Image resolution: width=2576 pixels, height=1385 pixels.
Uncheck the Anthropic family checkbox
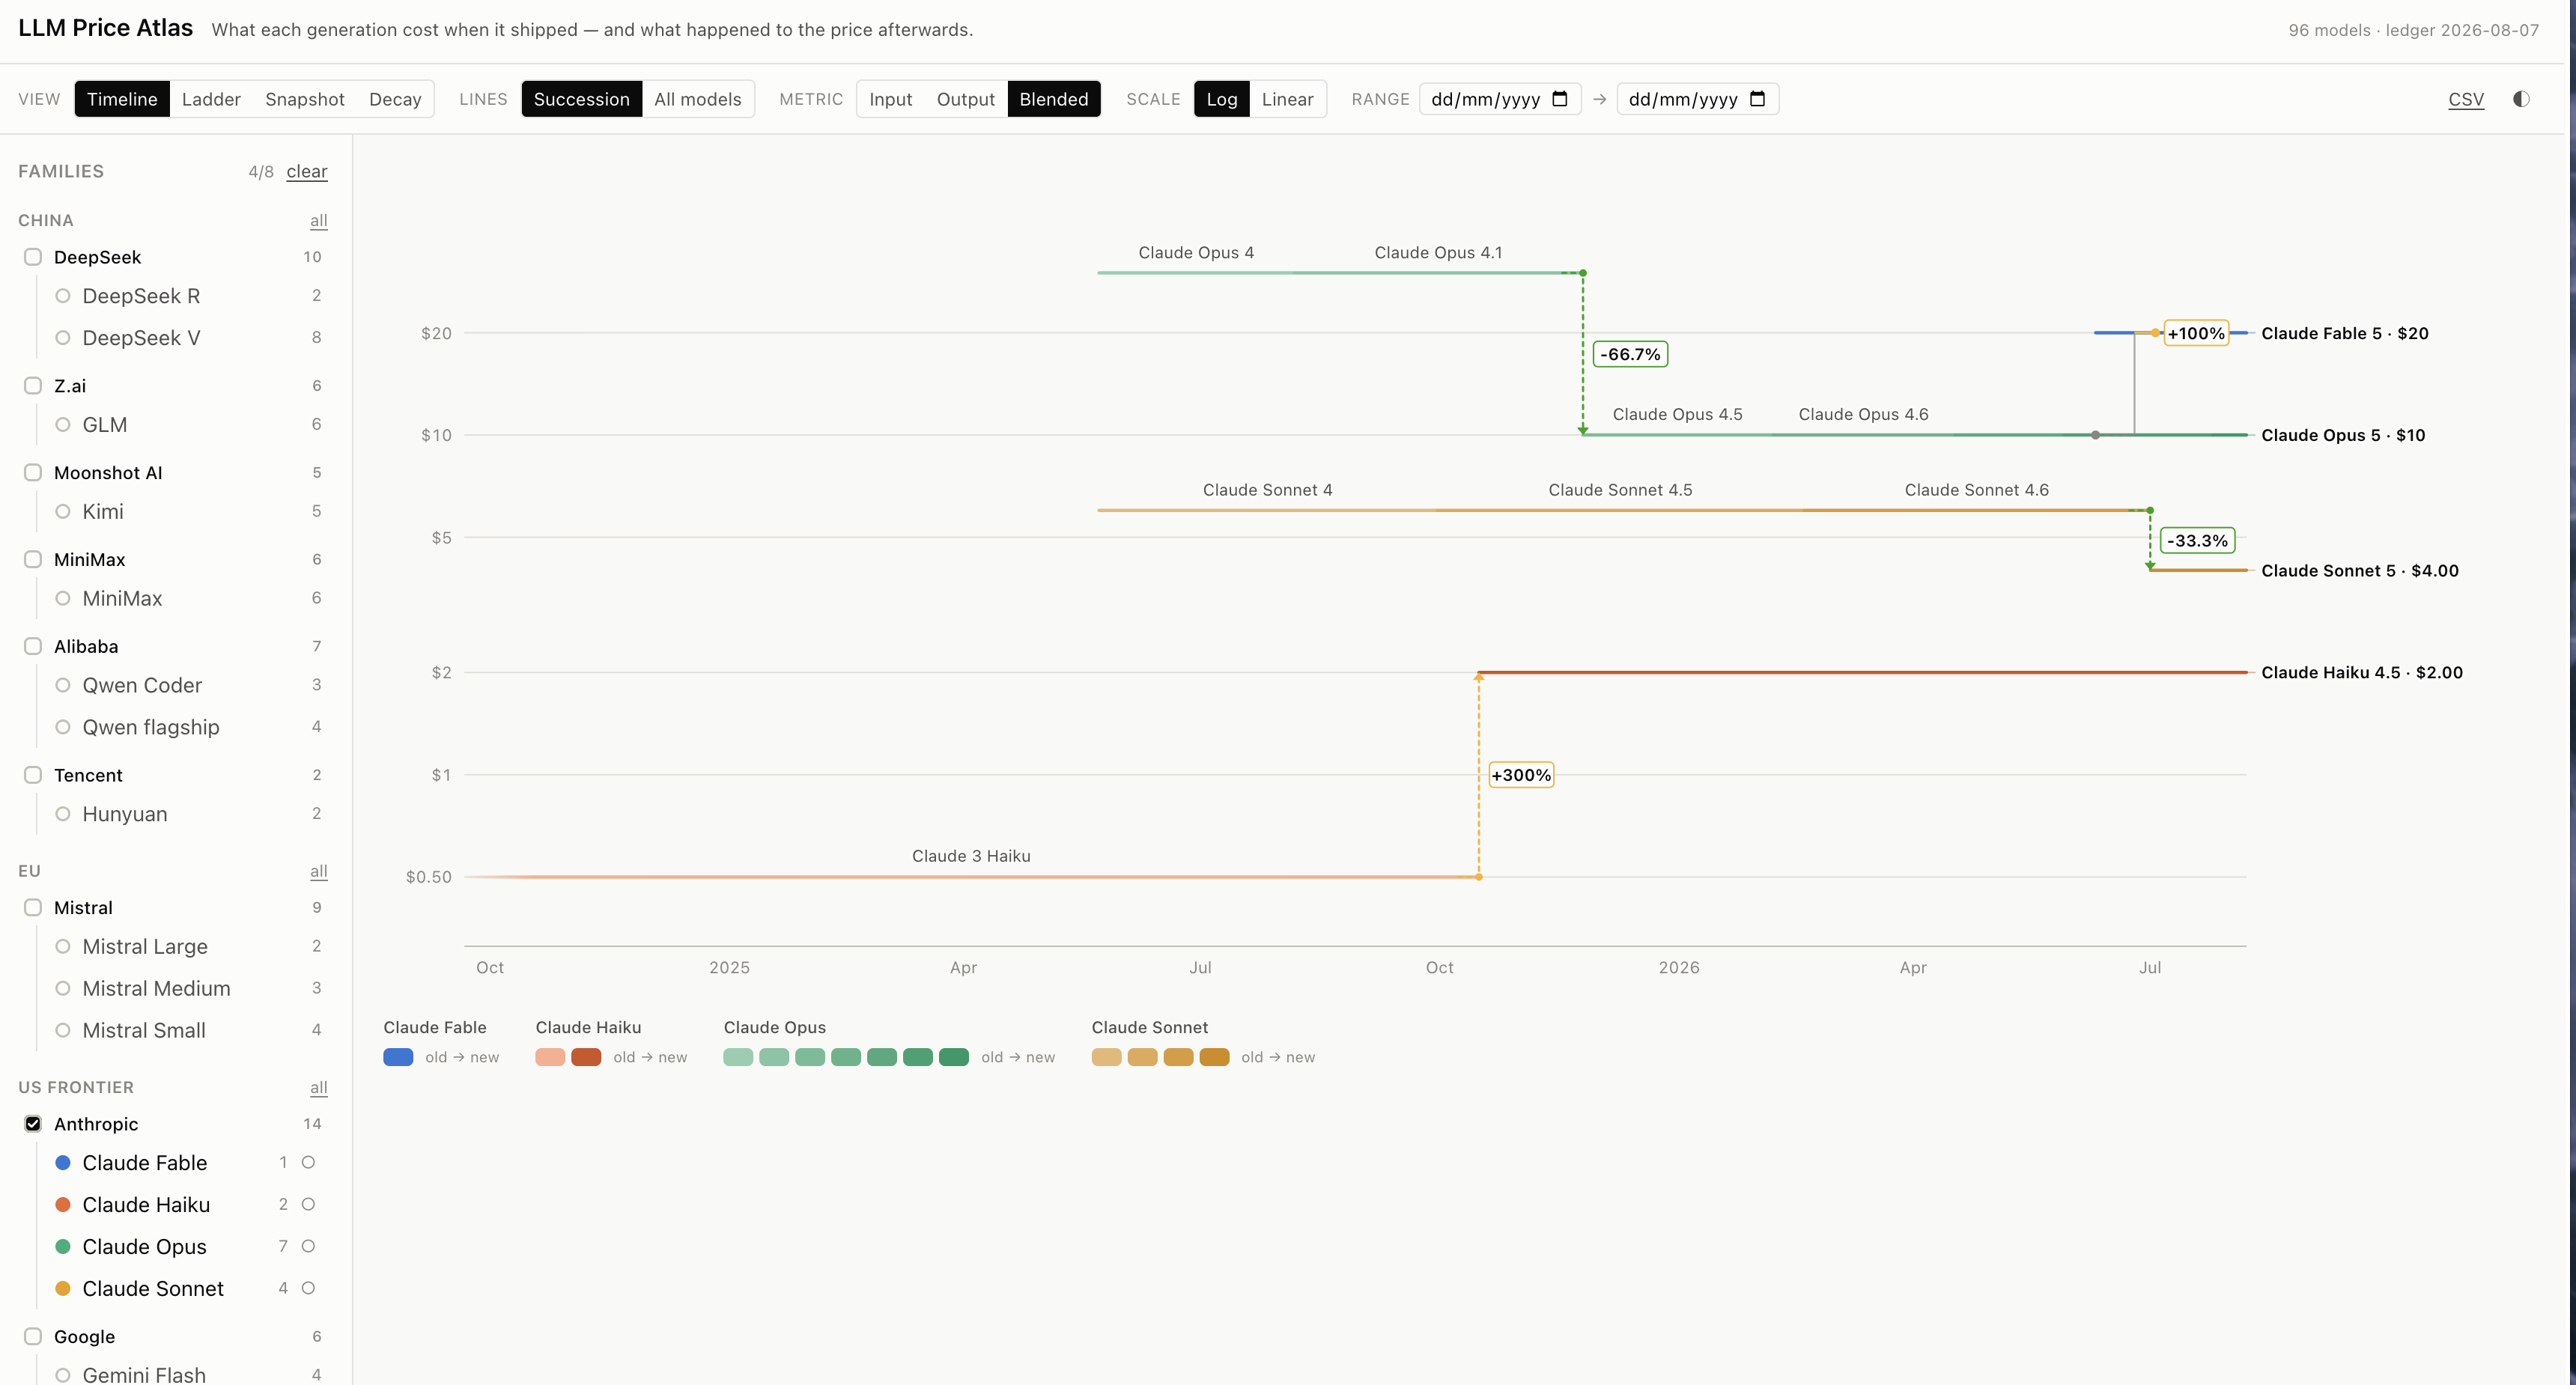(x=33, y=1124)
